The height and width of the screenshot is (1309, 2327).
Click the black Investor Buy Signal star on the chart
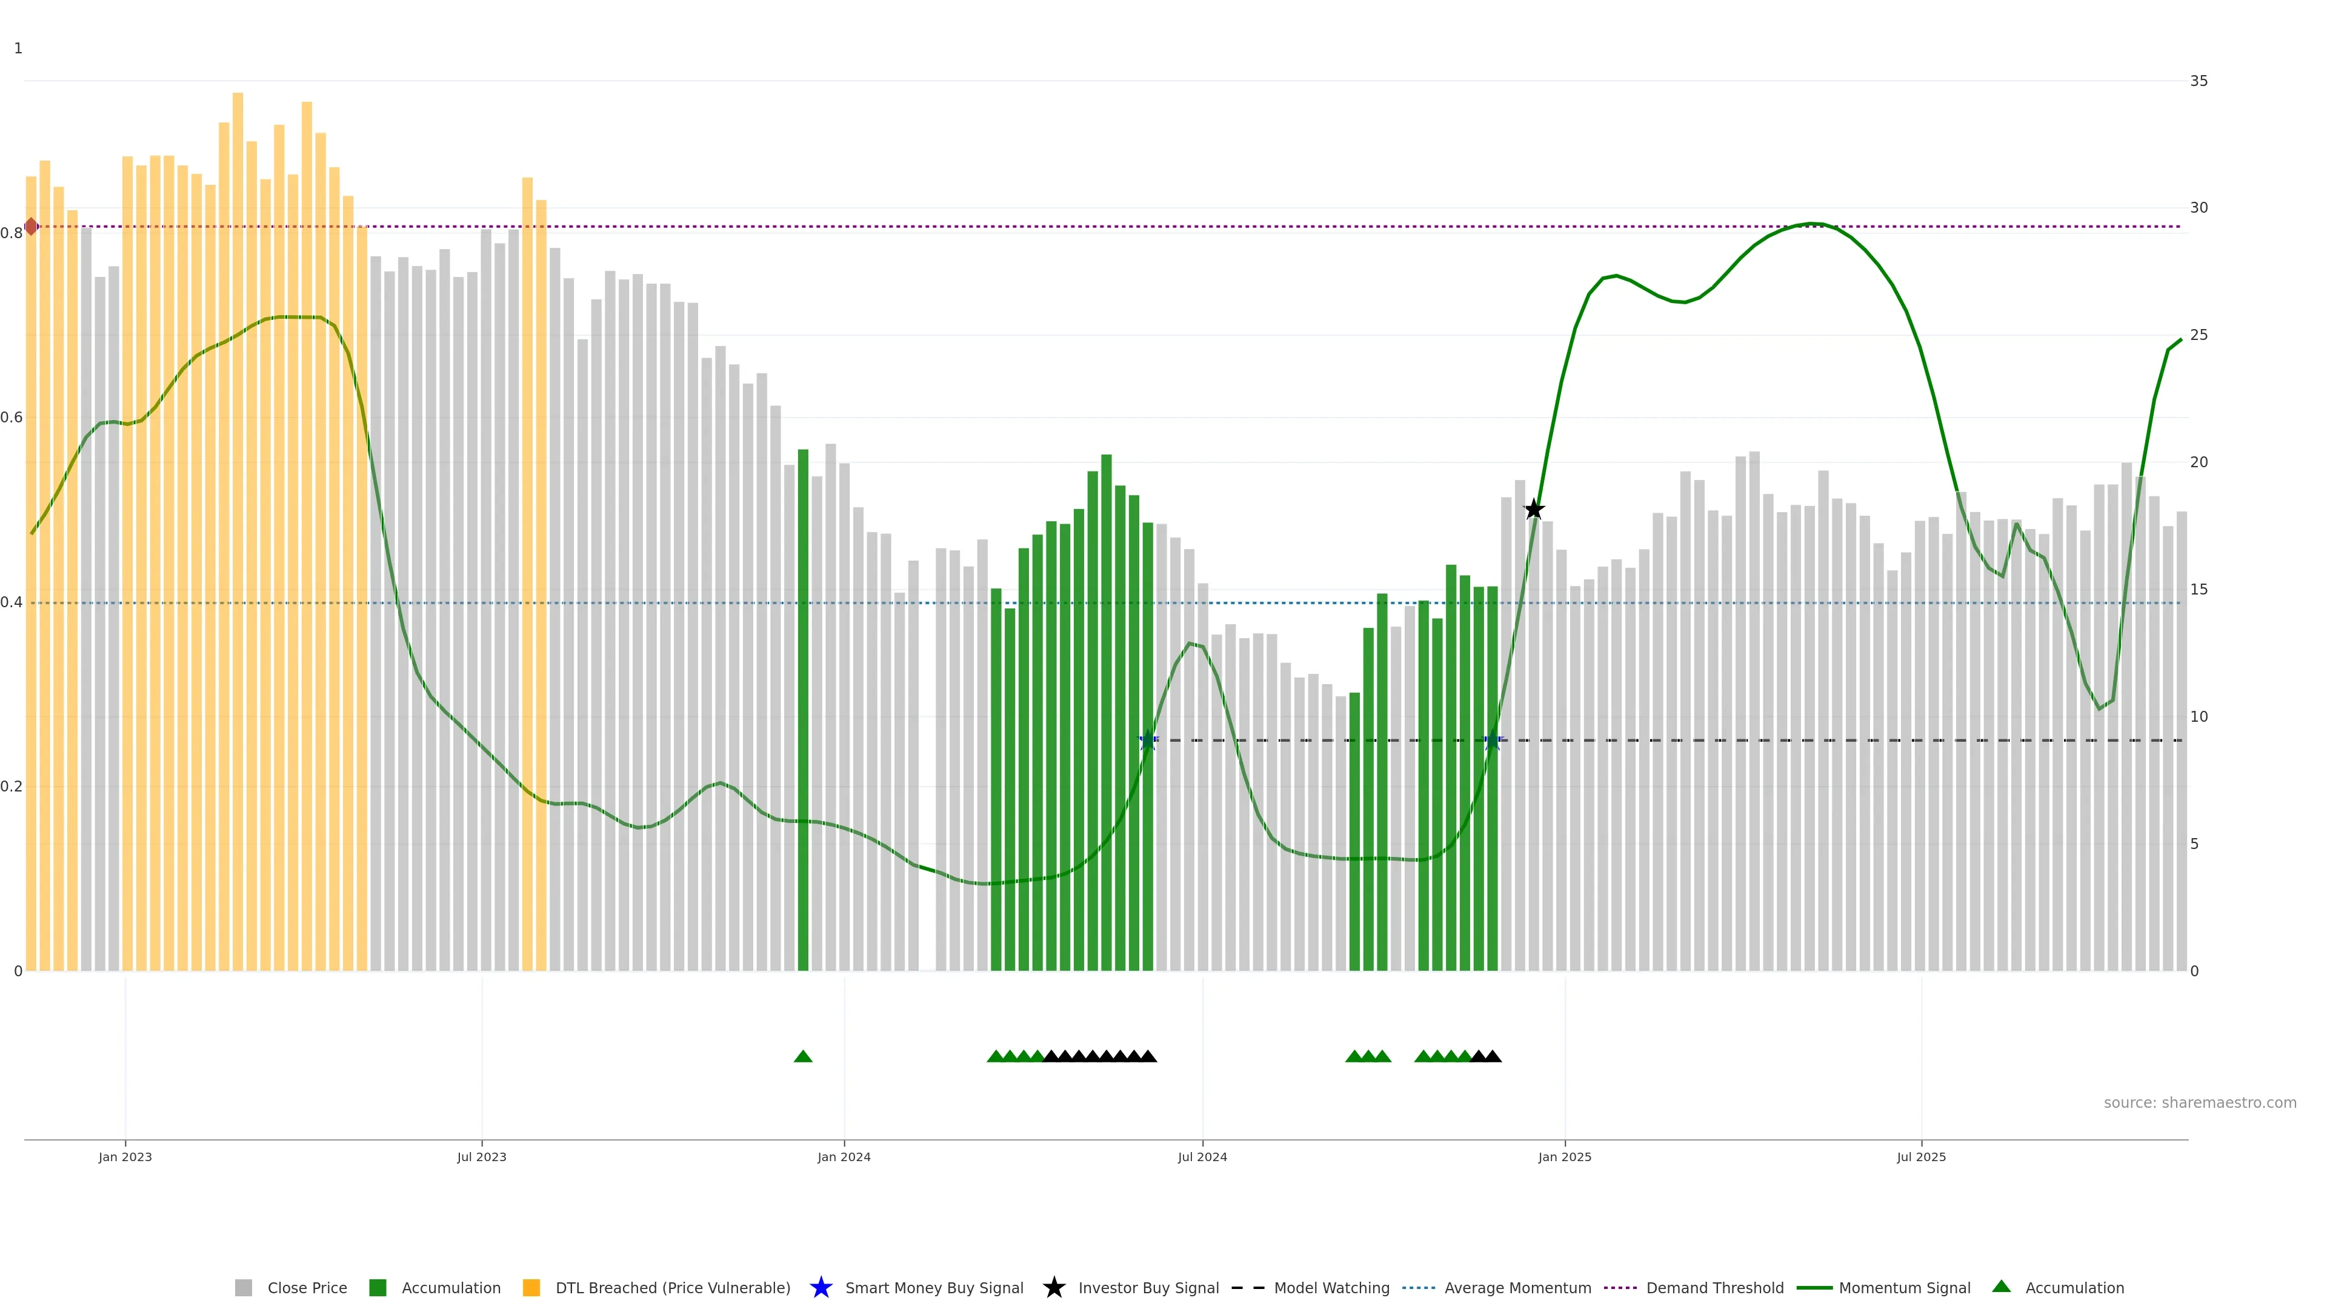(1533, 510)
